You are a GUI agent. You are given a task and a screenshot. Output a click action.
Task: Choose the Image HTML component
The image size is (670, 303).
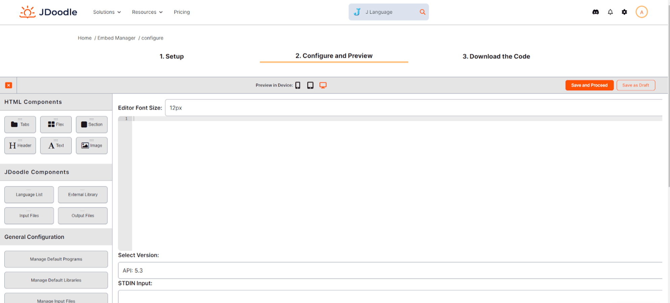point(92,145)
